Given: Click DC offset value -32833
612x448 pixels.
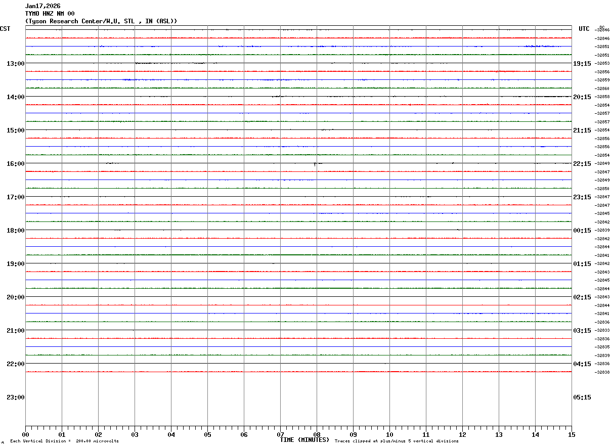Looking at the screenshot, I should click(602, 330).
